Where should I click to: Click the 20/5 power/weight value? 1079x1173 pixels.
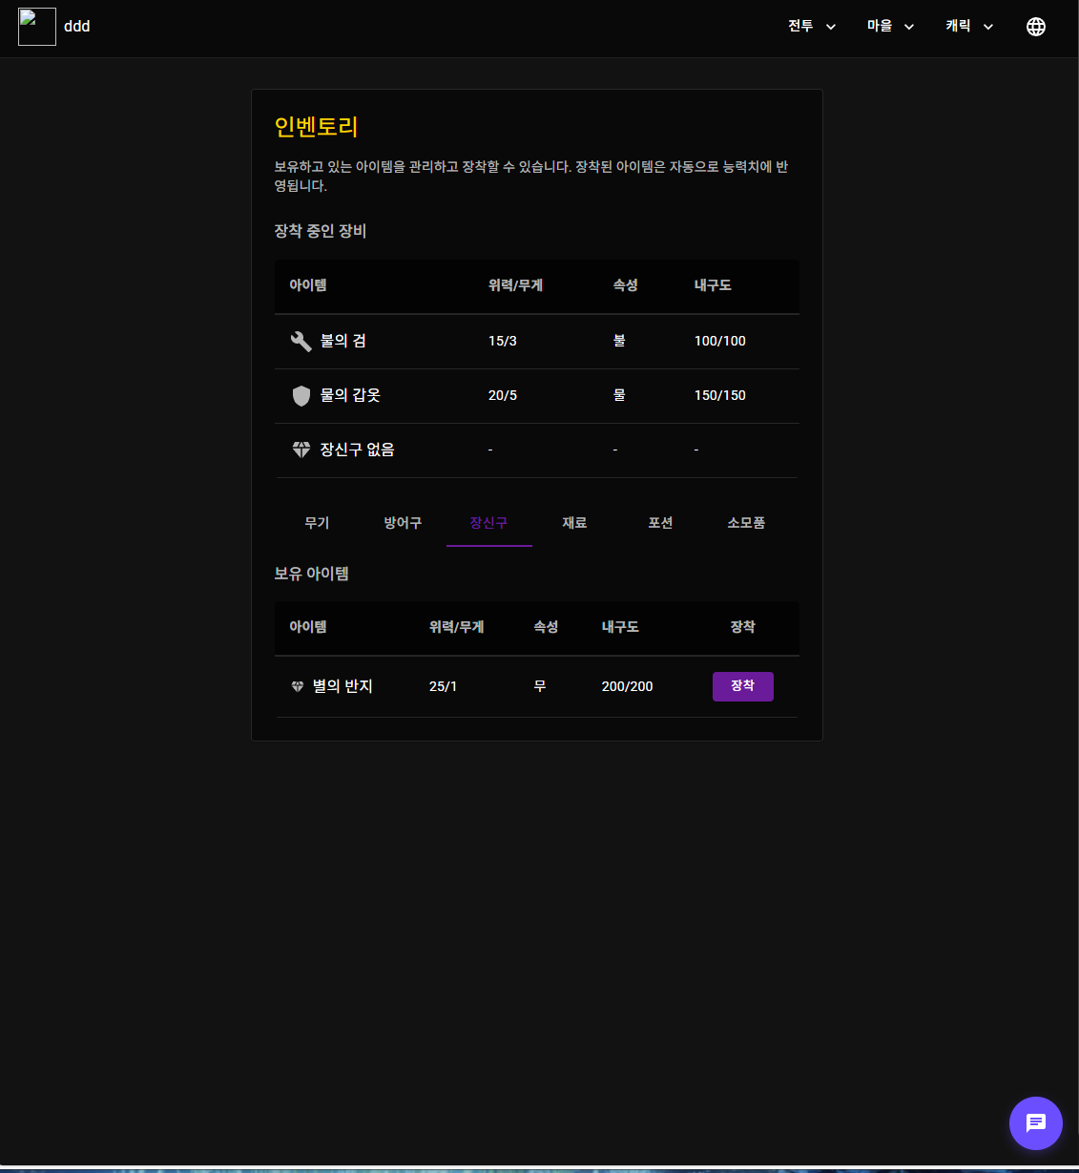[503, 395]
